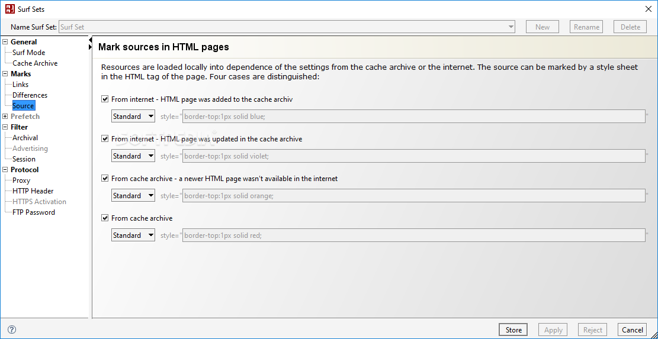
Task: Collapse the Protocol tree section
Action: (5, 170)
